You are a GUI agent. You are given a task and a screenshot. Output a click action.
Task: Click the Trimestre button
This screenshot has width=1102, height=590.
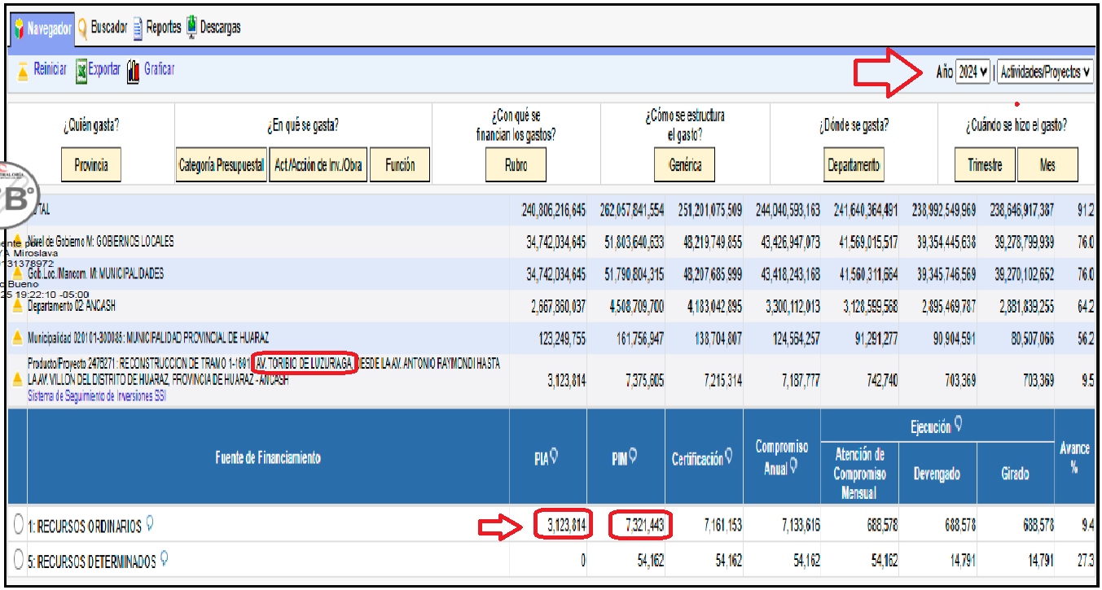pos(986,165)
